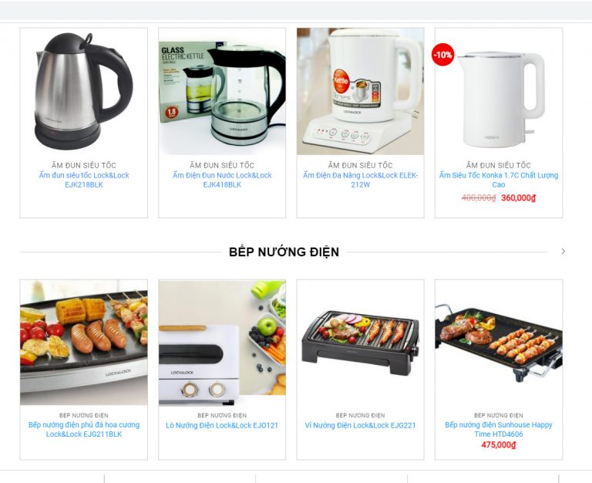Viewport: 592px width, 483px height.
Task: Open the Bếp Nướng Điện section heading
Action: click(x=284, y=252)
